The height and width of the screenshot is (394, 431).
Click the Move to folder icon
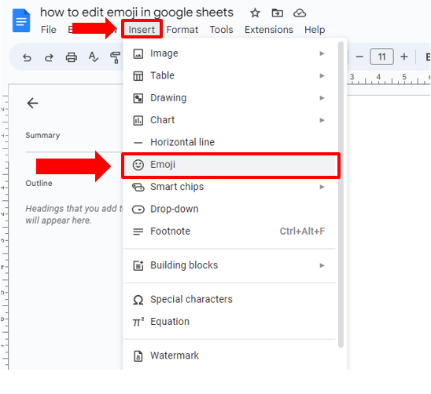coord(277,13)
